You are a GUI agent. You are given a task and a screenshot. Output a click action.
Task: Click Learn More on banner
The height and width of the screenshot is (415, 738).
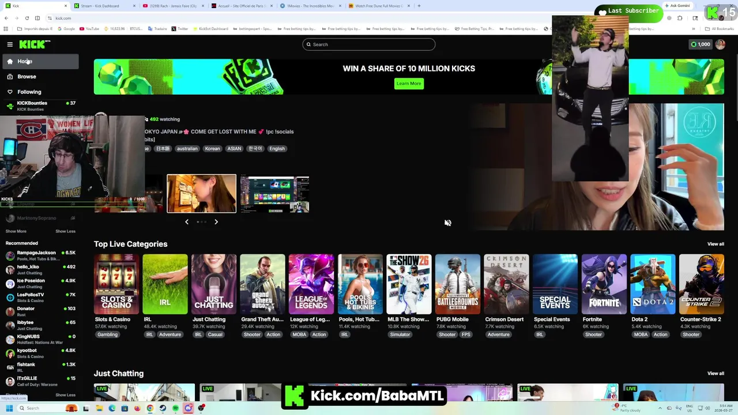[409, 84]
